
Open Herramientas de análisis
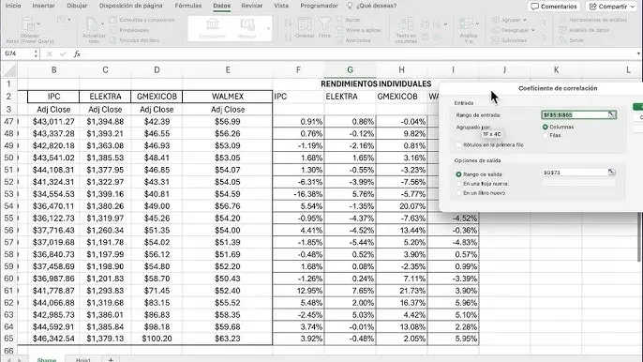pyautogui.click(x=593, y=20)
